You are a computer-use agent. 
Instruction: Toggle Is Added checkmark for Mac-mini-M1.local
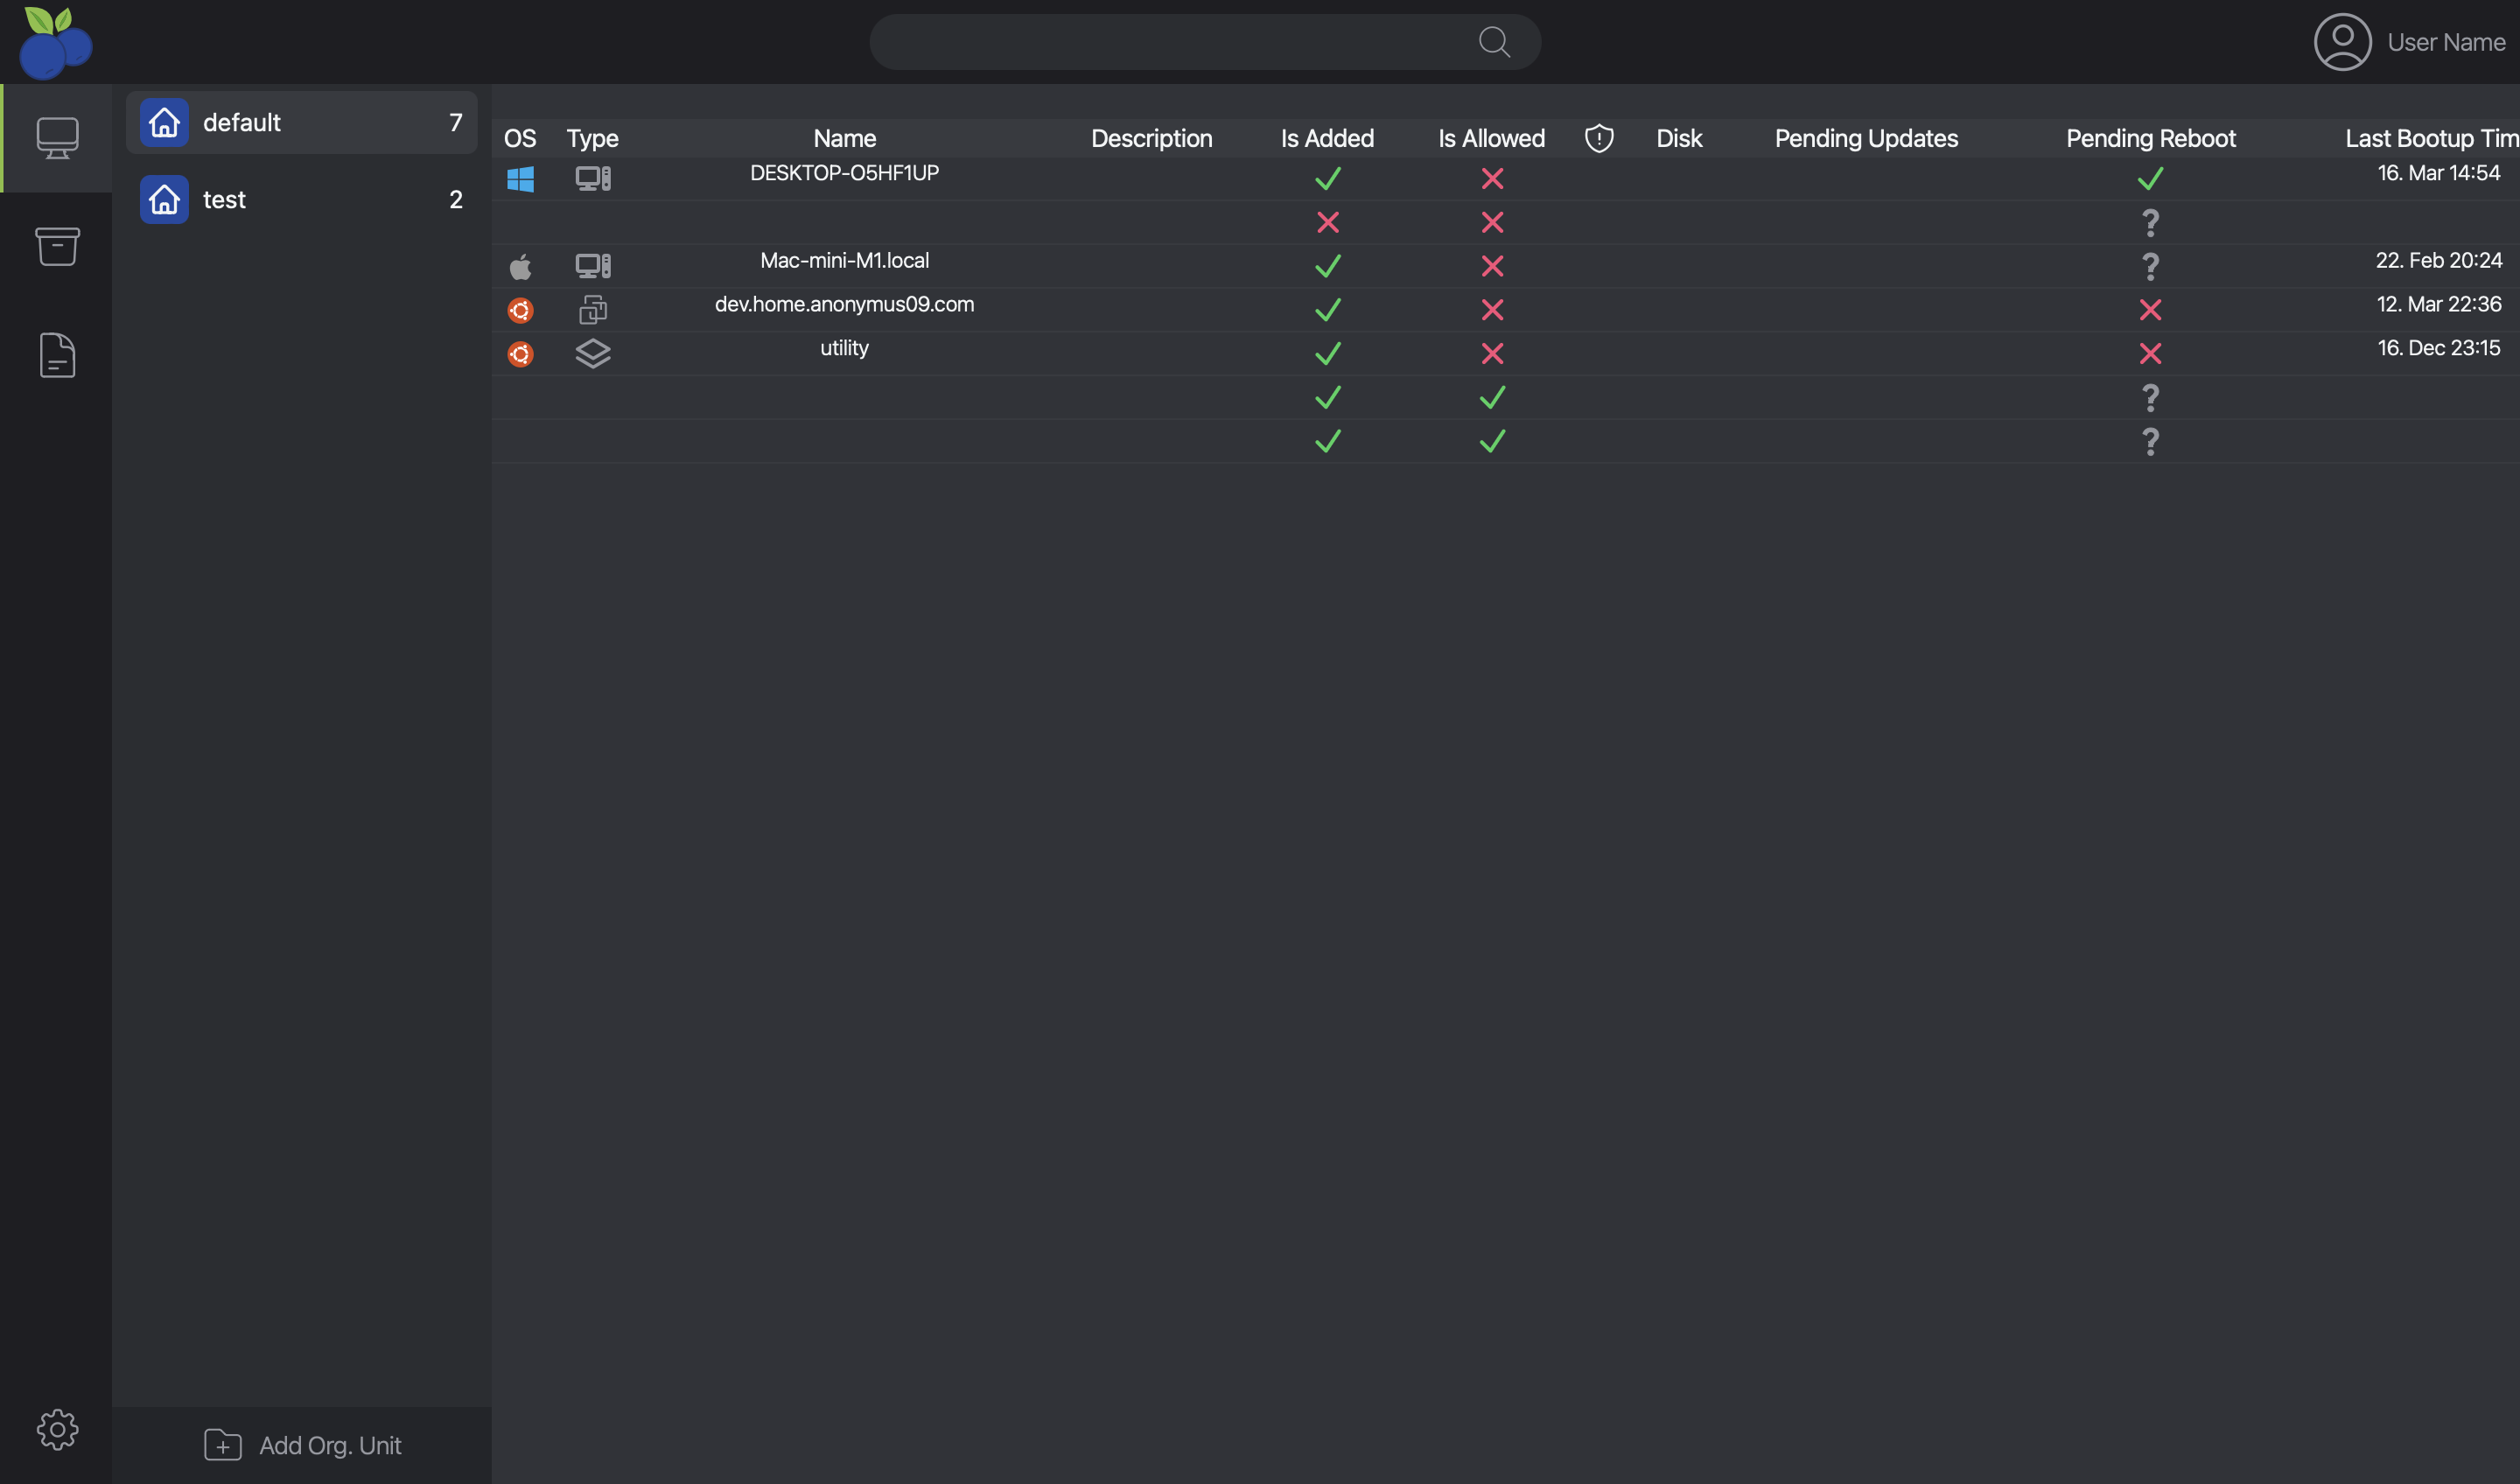tap(1327, 266)
